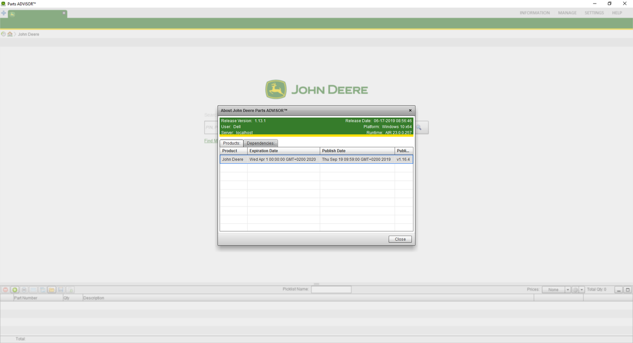This screenshot has height=343, width=633.
Task: Click the truncated Publi... column header
Action: [x=404, y=150]
